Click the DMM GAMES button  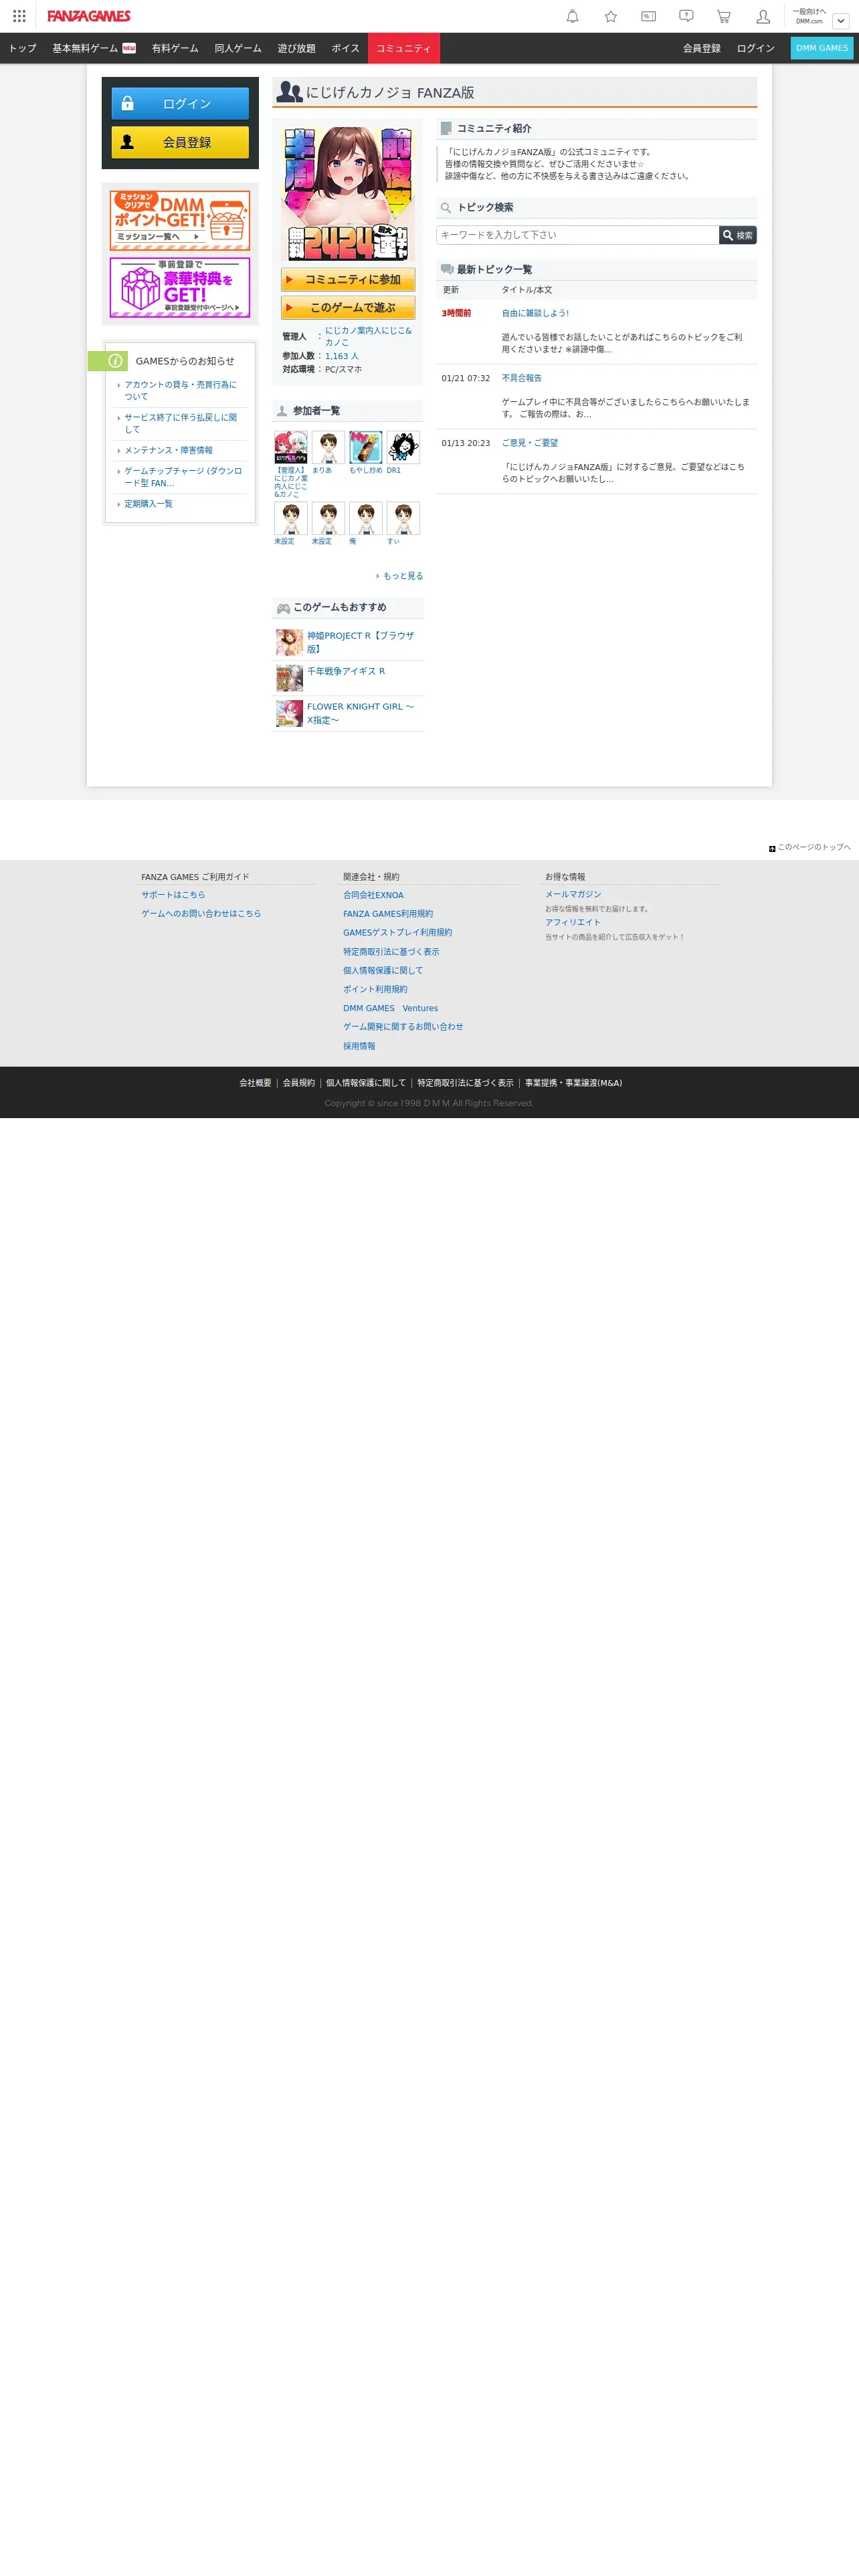click(822, 48)
